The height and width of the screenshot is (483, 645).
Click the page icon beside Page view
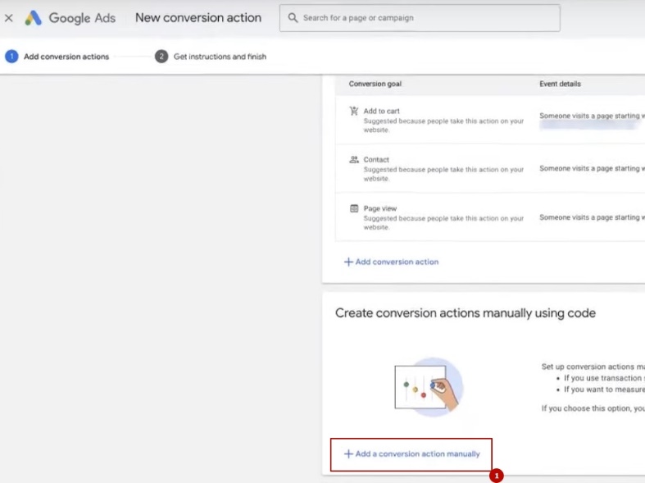pyautogui.click(x=354, y=208)
